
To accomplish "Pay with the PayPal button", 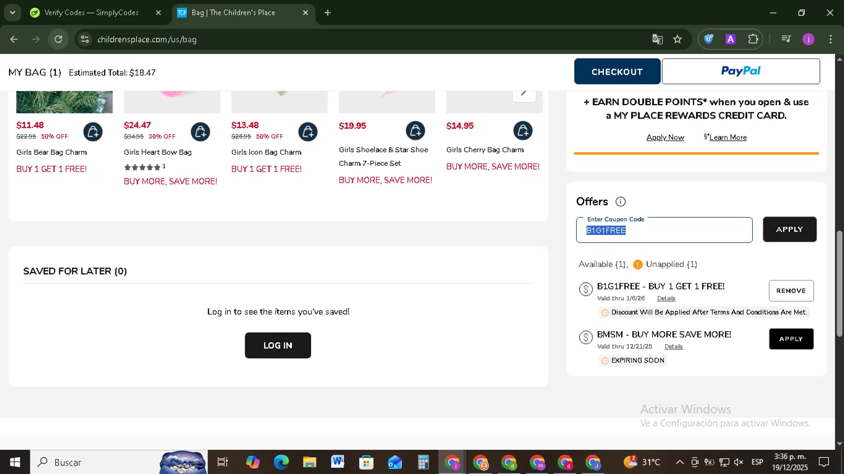I will point(740,71).
